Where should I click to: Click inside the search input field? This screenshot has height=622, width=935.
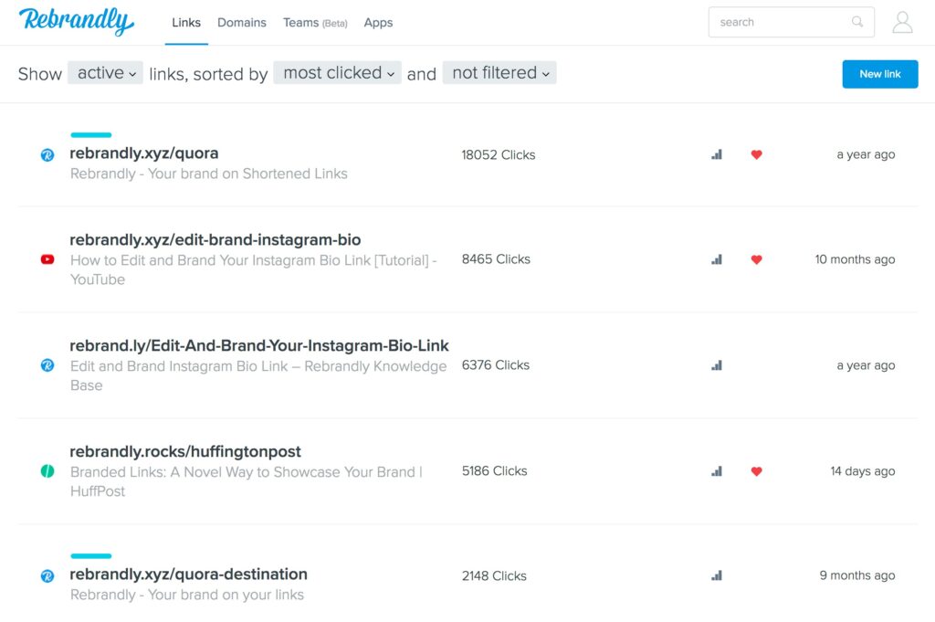[785, 21]
